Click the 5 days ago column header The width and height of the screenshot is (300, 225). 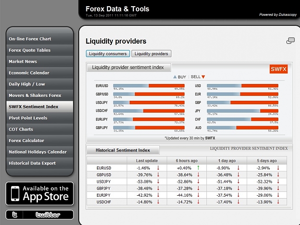[267, 161]
